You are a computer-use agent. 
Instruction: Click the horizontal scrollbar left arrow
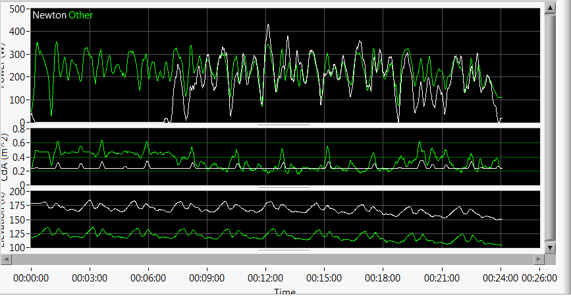[6, 258]
